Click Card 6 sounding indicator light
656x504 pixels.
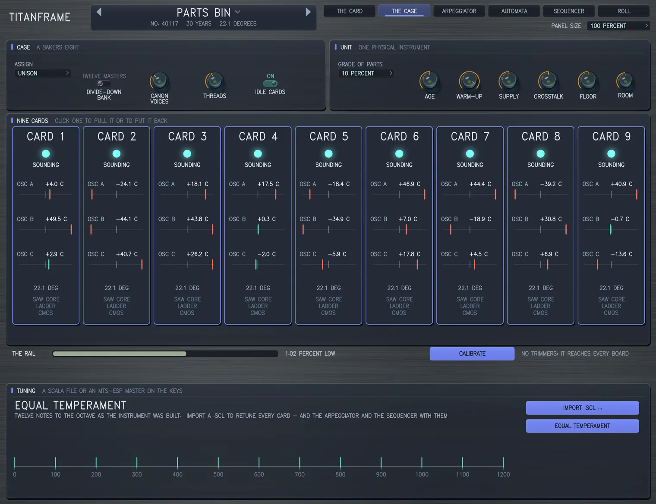click(399, 153)
